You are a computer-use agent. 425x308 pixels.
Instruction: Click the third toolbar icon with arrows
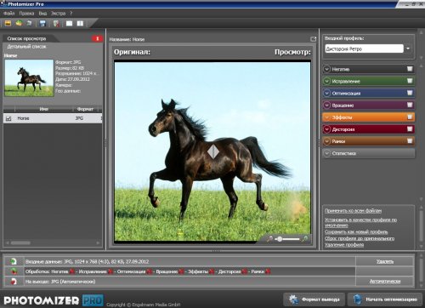coord(29,23)
